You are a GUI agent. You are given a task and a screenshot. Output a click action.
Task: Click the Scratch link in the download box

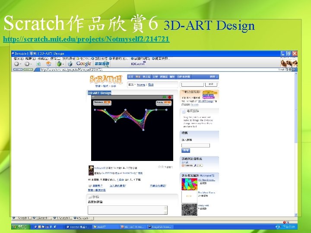pos(194,104)
